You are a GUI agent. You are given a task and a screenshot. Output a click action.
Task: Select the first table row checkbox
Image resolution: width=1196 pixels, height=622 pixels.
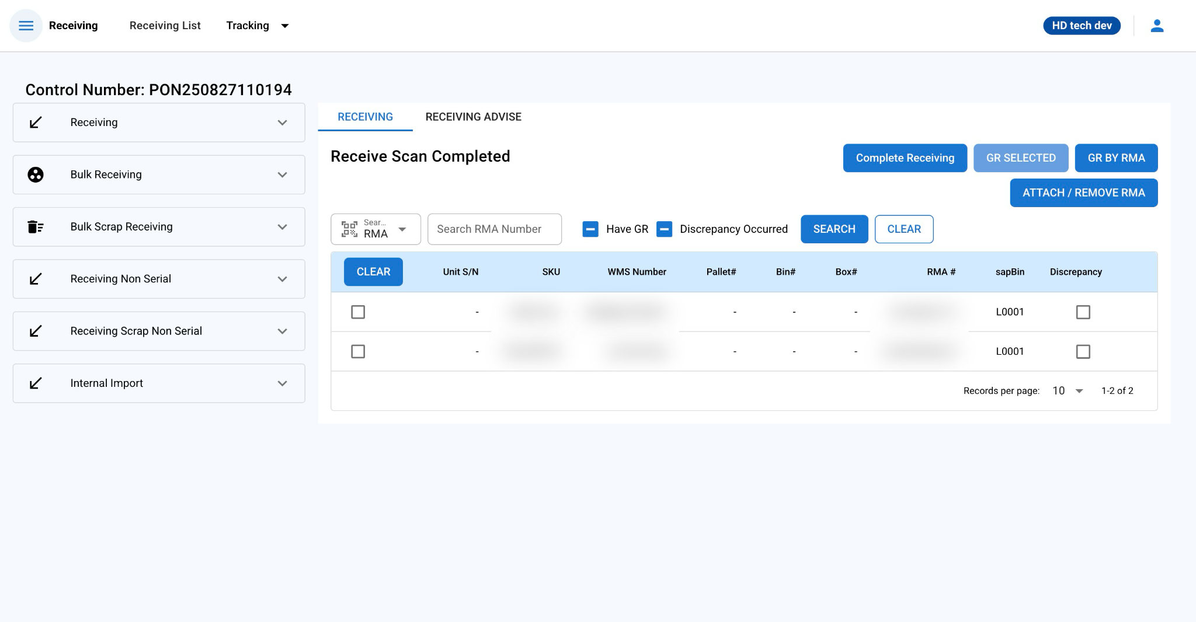358,312
